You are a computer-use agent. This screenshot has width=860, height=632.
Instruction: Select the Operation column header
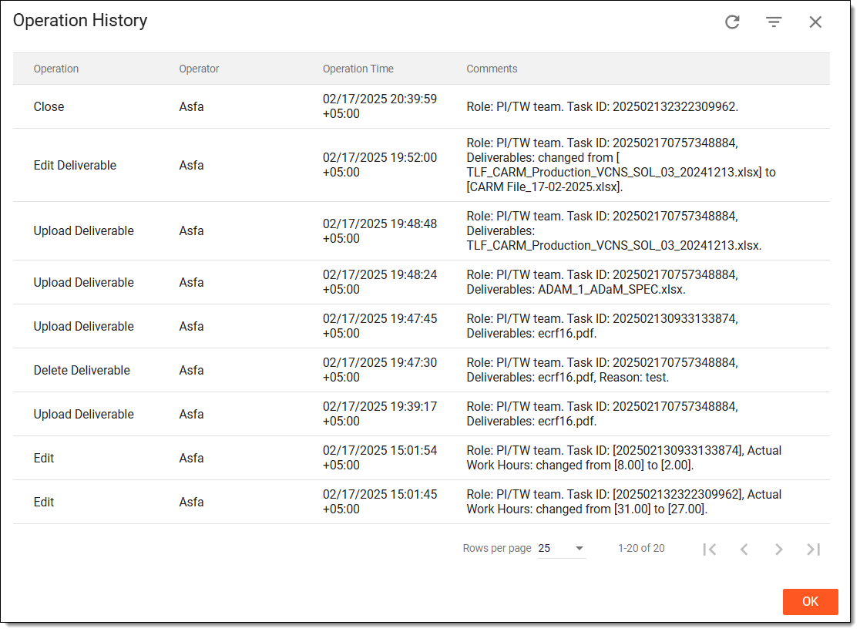[56, 69]
